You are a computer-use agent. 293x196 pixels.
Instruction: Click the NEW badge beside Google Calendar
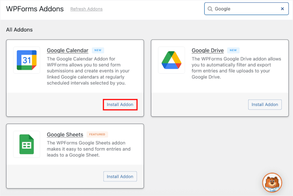98,50
